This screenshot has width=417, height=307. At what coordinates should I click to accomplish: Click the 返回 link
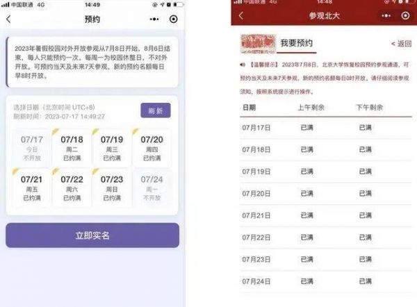(401, 44)
